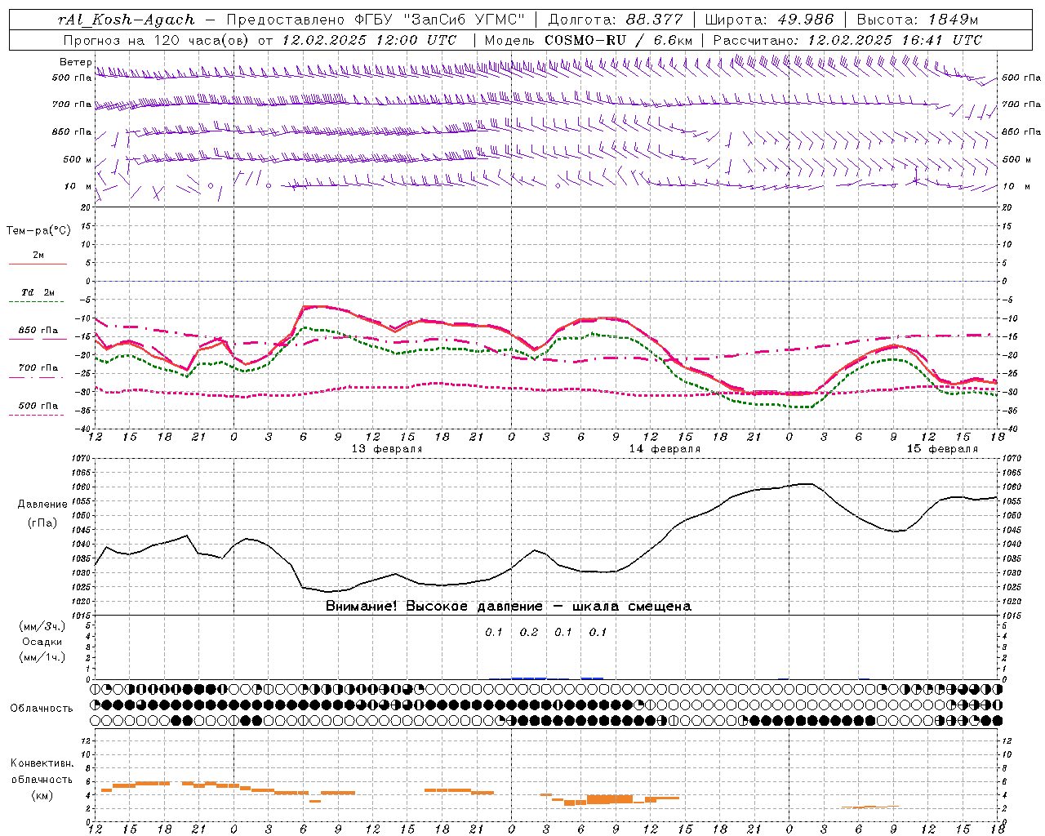Click the 'Прогноз на 120 часа(ов)' text
The height and width of the screenshot is (836, 1045).
click(x=158, y=40)
